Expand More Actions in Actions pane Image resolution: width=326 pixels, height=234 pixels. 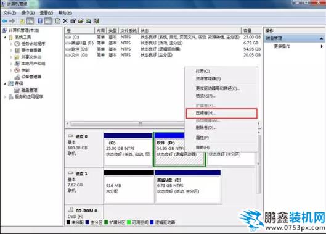pos(282,46)
